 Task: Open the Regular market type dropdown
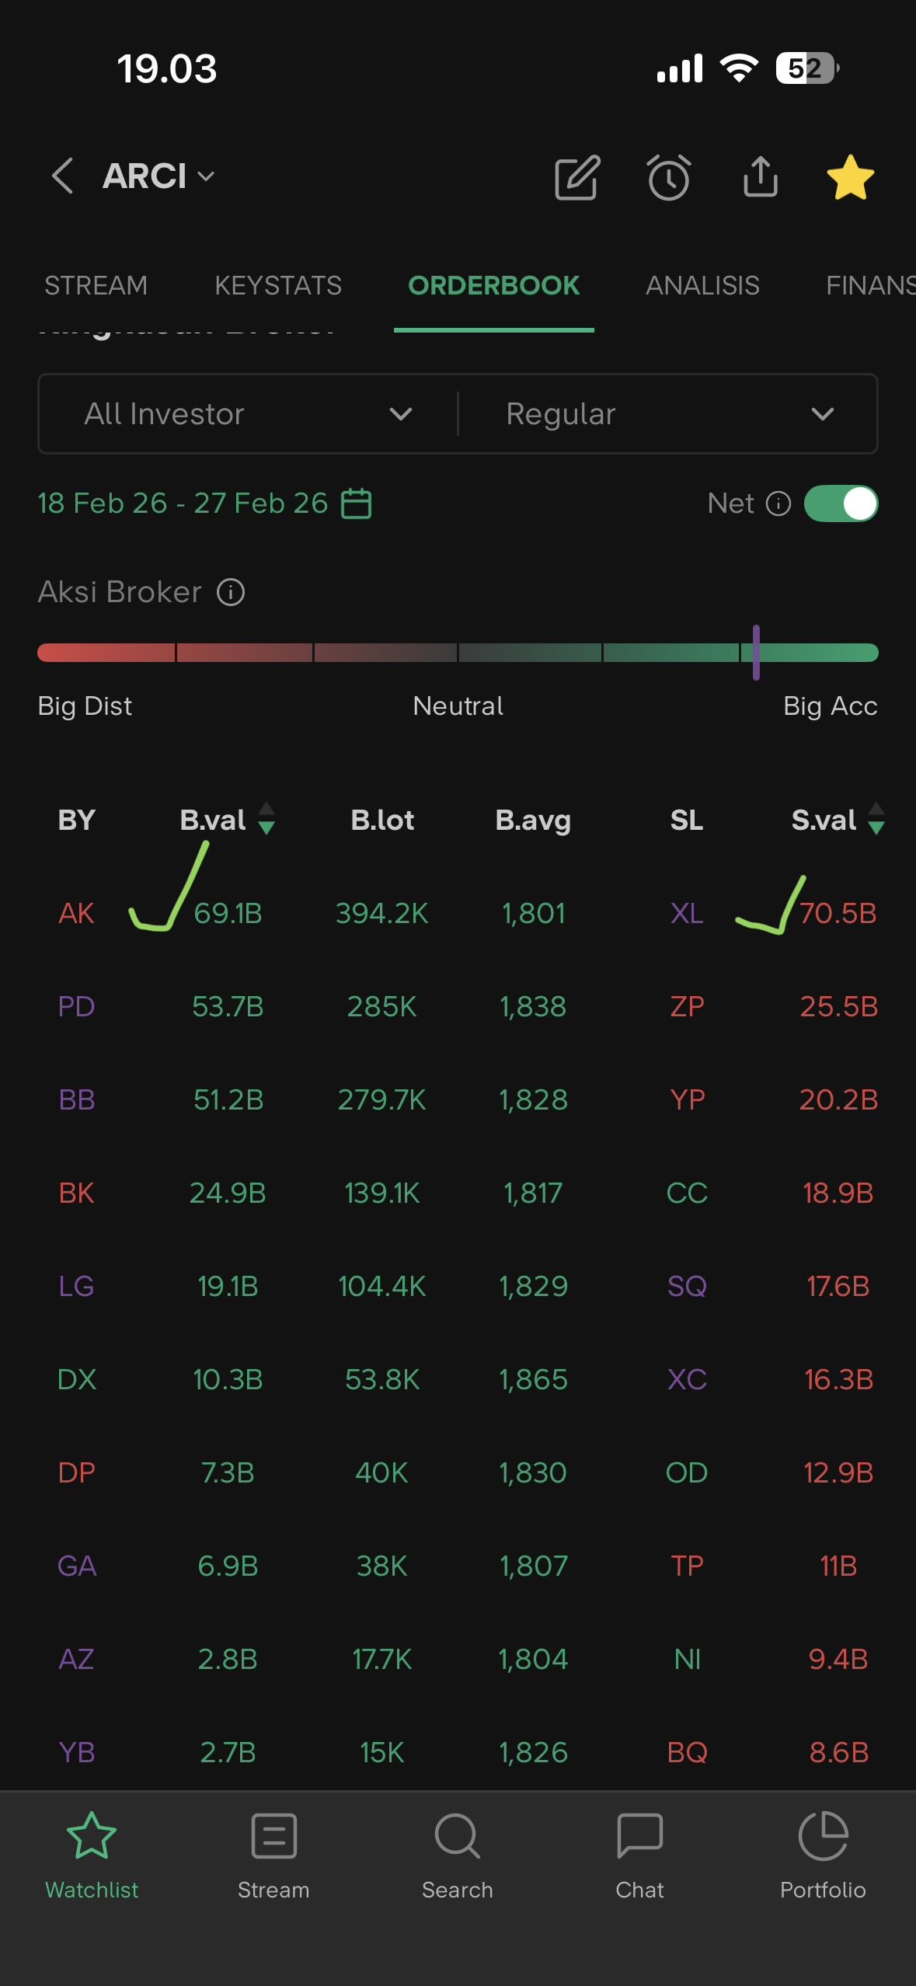point(668,414)
